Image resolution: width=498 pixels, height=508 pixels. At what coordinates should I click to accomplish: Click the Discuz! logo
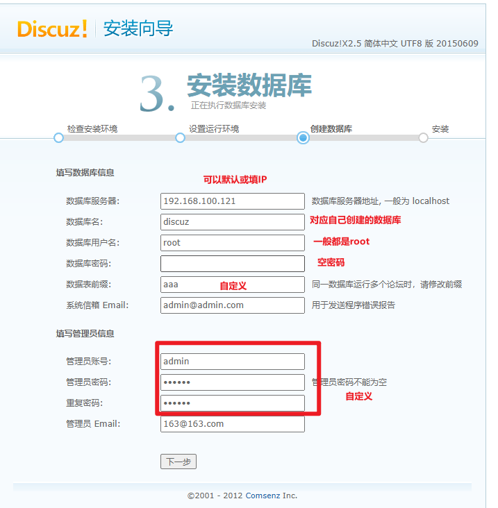[x=52, y=29]
